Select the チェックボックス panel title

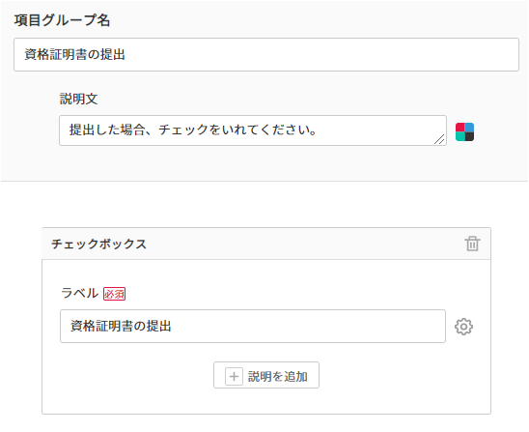pyautogui.click(x=98, y=244)
